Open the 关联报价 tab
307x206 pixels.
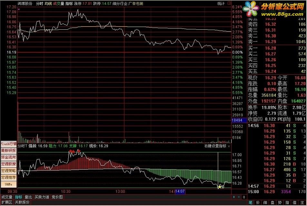click(22, 202)
